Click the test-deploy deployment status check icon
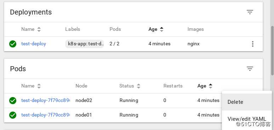Viewport: 274px width, 130px height. 13,44
